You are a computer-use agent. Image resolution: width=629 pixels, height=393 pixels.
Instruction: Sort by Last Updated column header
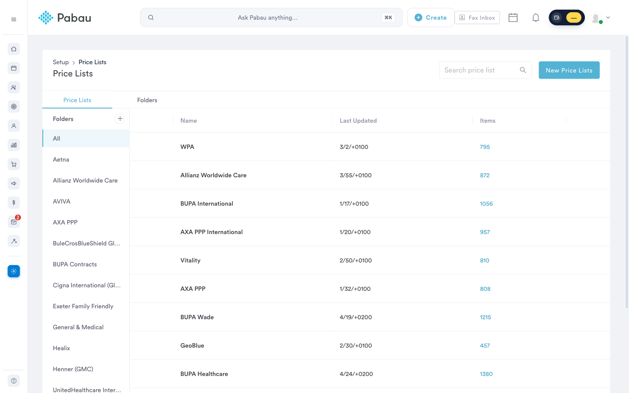pyautogui.click(x=358, y=121)
